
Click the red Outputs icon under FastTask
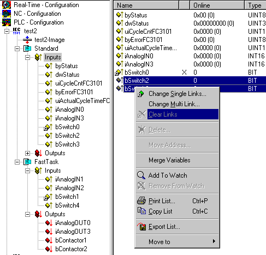(38, 214)
